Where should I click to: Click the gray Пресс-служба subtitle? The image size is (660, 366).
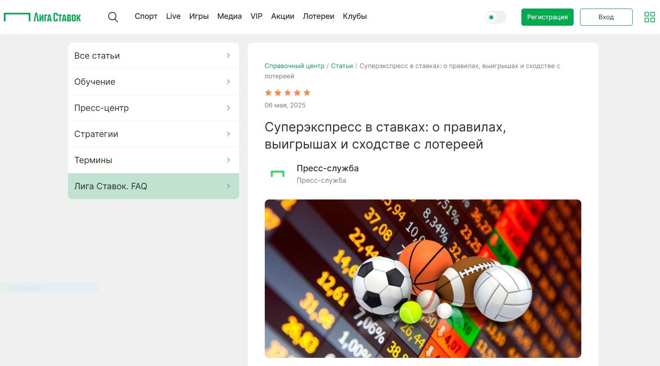[x=321, y=181]
